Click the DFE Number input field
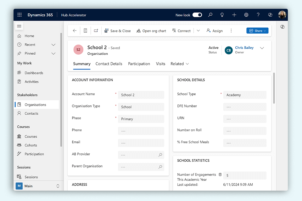 coord(245,107)
